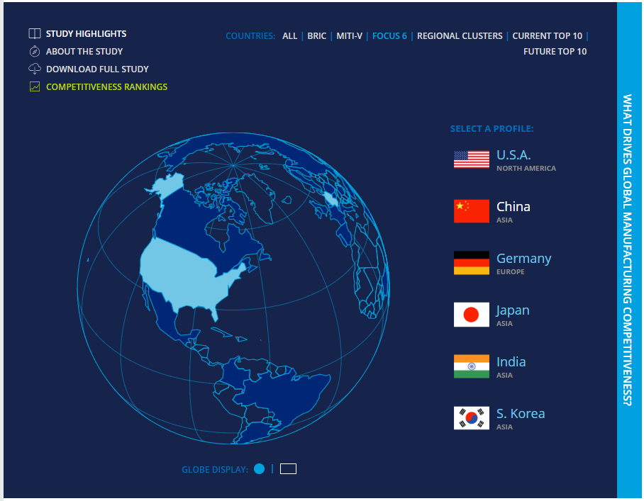Select the U.S.A. flag icon
The image size is (644, 501).
472,159
